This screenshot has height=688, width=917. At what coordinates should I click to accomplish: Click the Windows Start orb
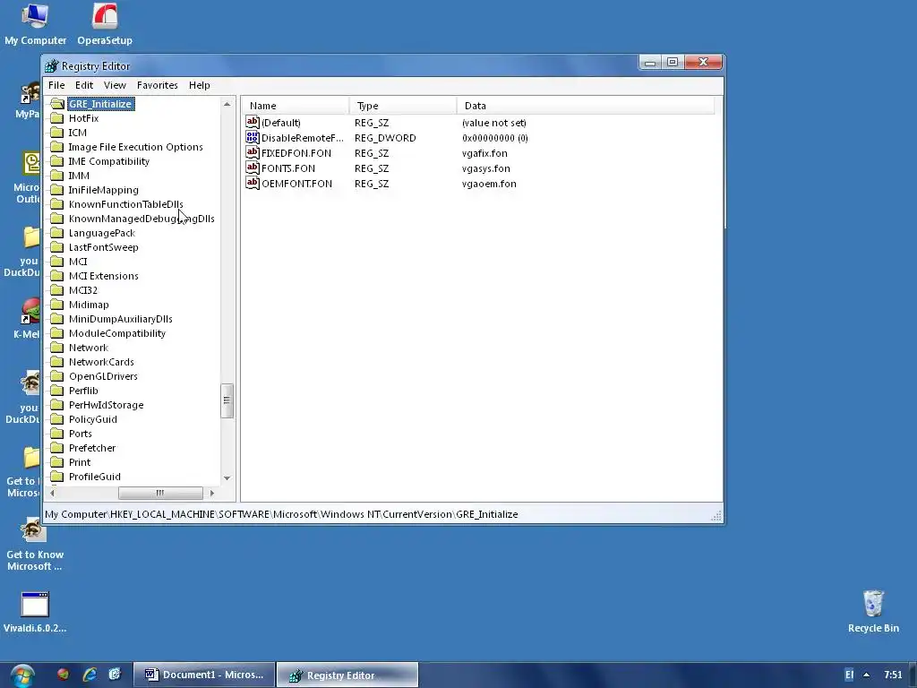pyautogui.click(x=21, y=675)
